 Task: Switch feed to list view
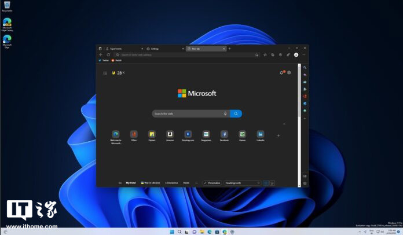pyautogui.click(x=272, y=183)
